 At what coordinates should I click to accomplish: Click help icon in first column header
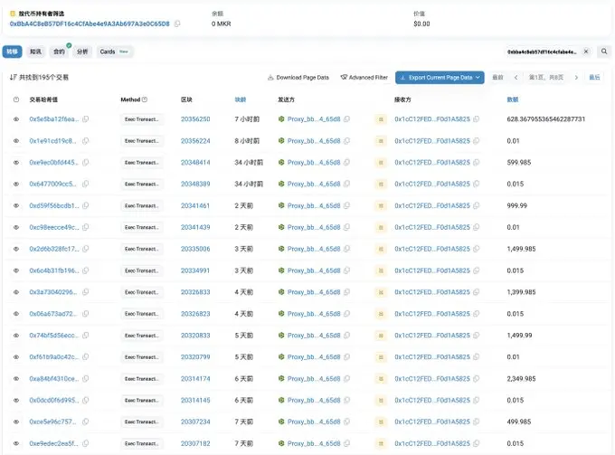(16, 99)
